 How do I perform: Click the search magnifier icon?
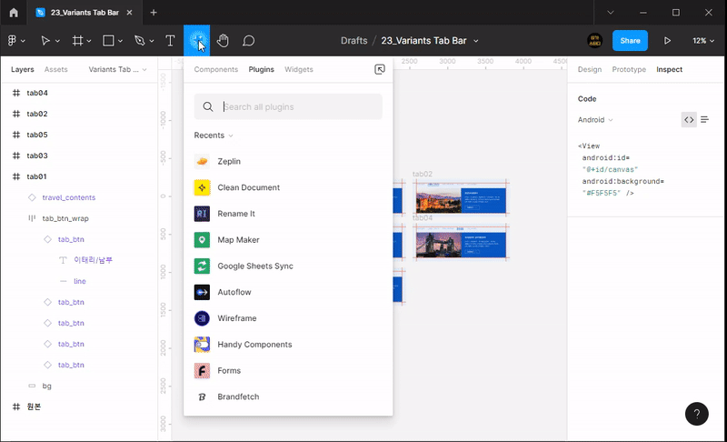208,106
